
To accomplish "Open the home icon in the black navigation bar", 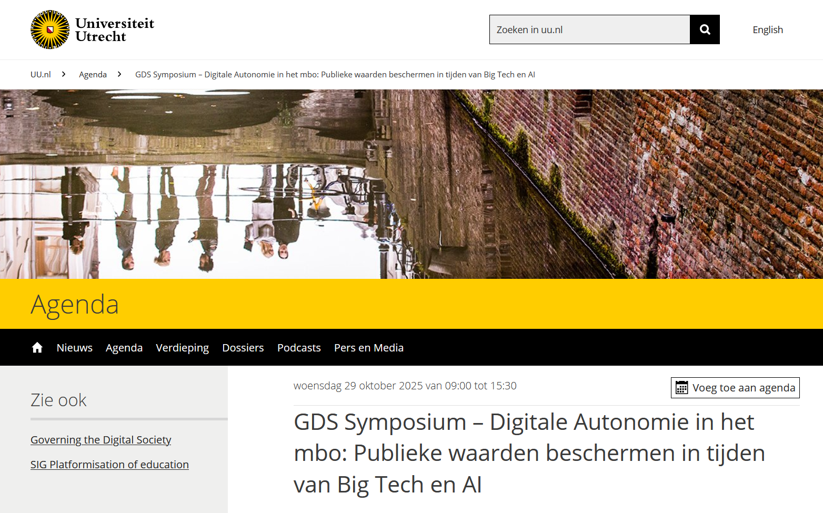I will pyautogui.click(x=37, y=347).
